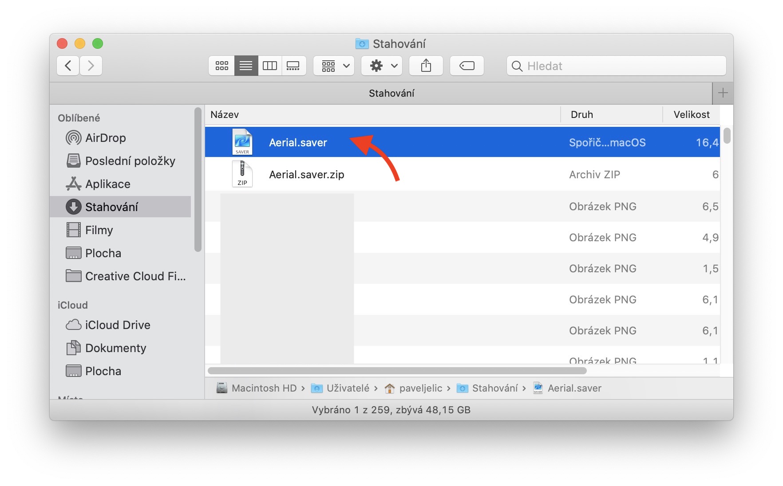Open Creative Cloud Files in sidebar
783x486 pixels.
[x=121, y=276]
